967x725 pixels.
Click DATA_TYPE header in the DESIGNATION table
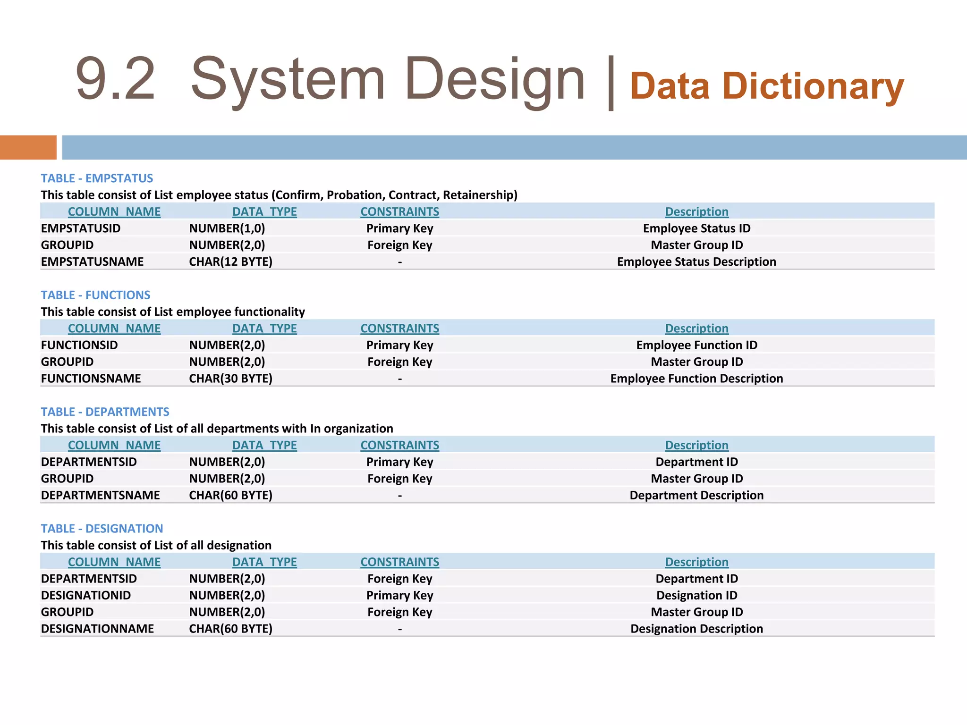coord(264,562)
